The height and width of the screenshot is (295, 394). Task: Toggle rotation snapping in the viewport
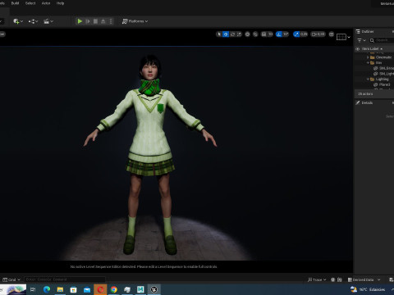(279, 34)
